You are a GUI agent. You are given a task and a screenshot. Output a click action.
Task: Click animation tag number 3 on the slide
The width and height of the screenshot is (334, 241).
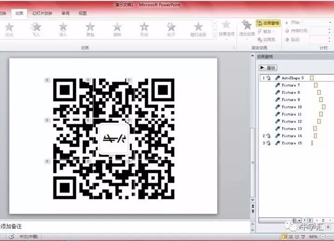[x=129, y=162]
